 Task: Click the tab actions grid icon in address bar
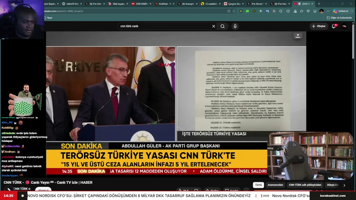(x=229, y=11)
